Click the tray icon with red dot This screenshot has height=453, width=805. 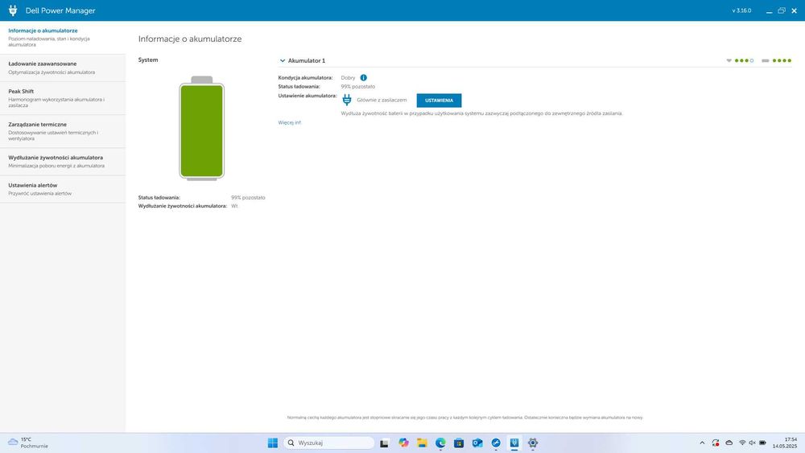(x=716, y=443)
